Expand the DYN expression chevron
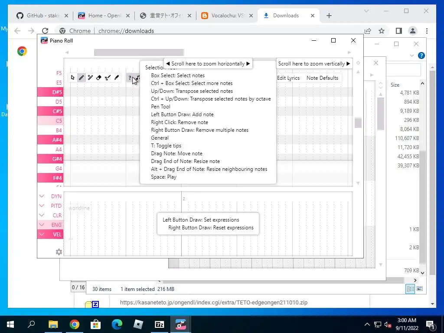Screen dimensions: 444x333 click(x=42, y=196)
